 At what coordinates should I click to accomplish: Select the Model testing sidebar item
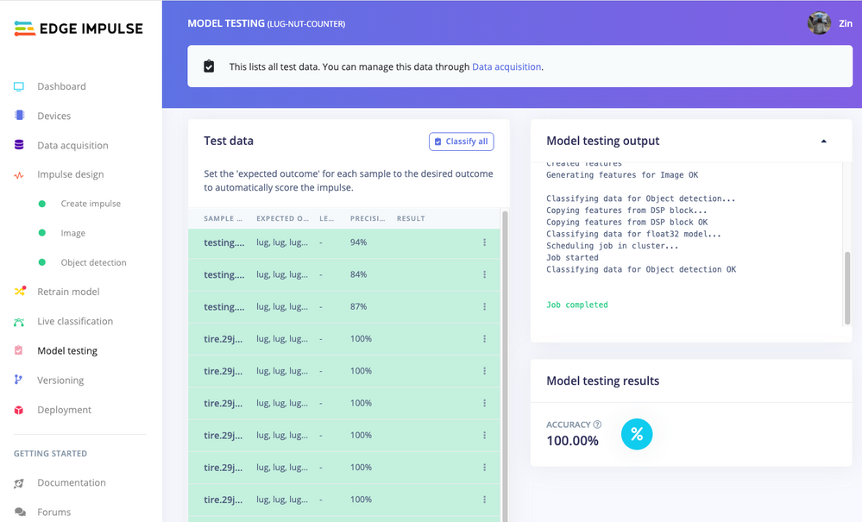tap(67, 350)
